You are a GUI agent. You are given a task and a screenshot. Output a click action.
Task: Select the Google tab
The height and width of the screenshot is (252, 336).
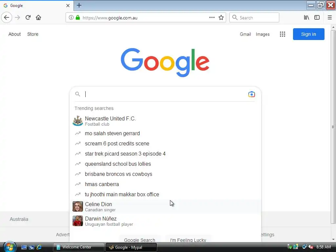point(36,6)
